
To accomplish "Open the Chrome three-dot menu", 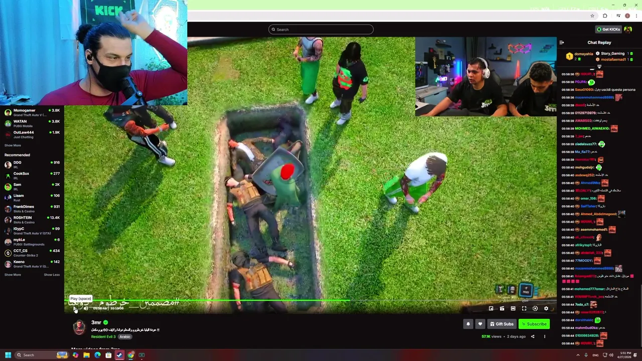I will 636,16.
